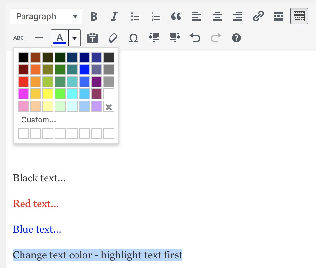This screenshot has height=268, width=316.
Task: Insert a bulleted list
Action: coord(135,16)
